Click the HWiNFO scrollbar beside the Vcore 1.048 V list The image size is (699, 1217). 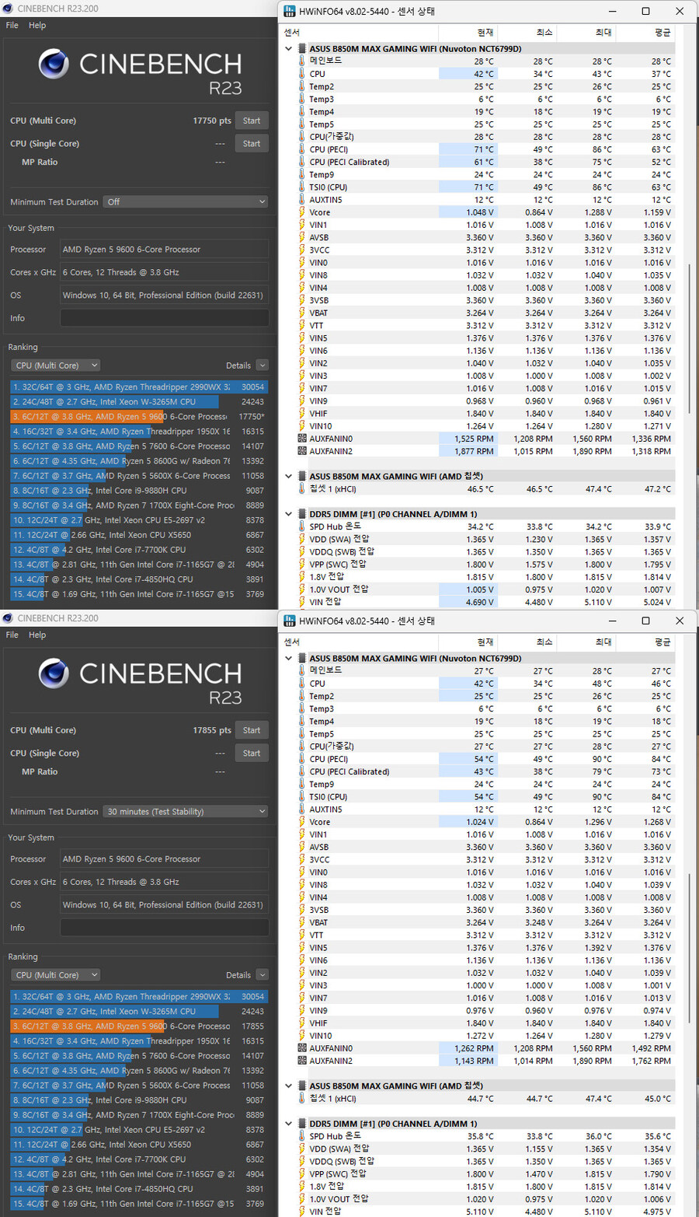coord(689,311)
